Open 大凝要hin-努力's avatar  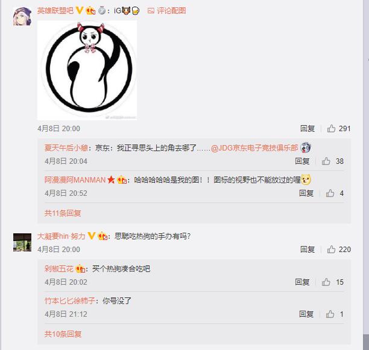click(x=22, y=242)
